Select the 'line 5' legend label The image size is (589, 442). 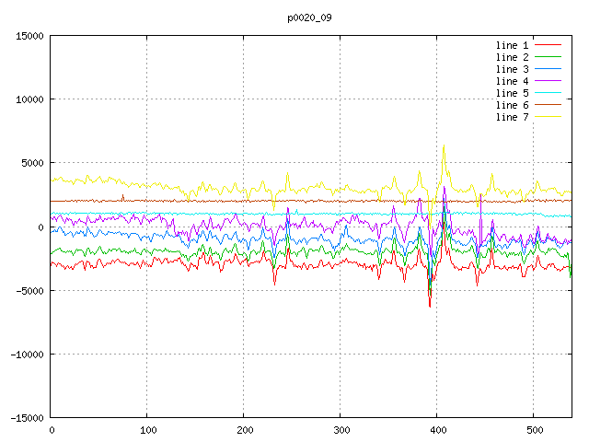coord(512,93)
